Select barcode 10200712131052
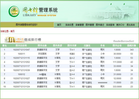The image size is (139, 99). click(21, 62)
